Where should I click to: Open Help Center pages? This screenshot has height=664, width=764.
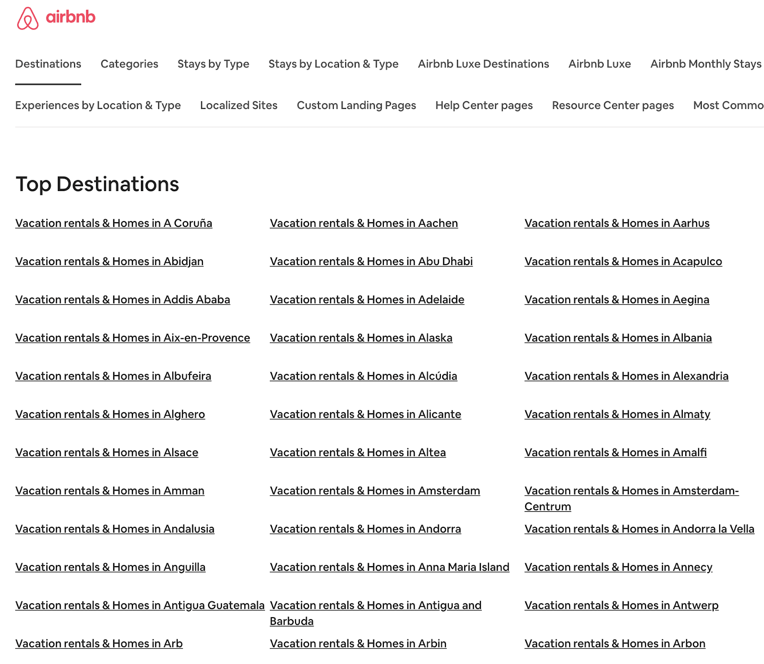coord(483,105)
